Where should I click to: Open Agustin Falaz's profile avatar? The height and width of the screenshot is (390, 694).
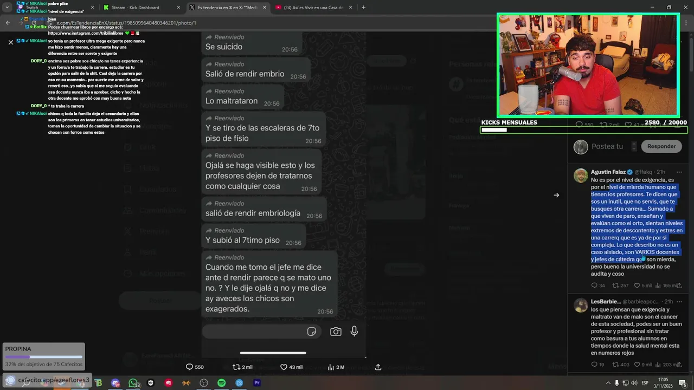pos(581,175)
